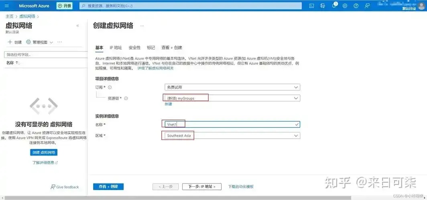
Task: Navigate to 虚拟网络 breadcrumb
Action: 27,16
